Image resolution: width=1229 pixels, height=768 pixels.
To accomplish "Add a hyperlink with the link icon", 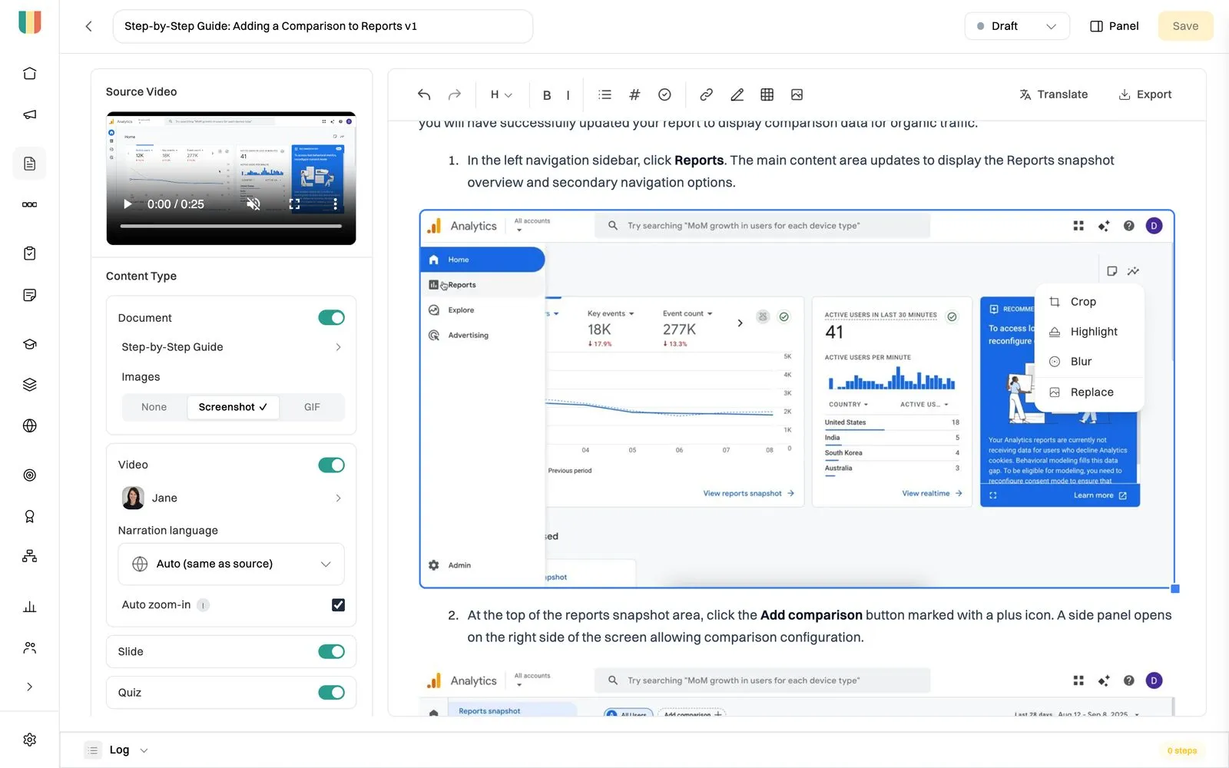I will click(706, 94).
